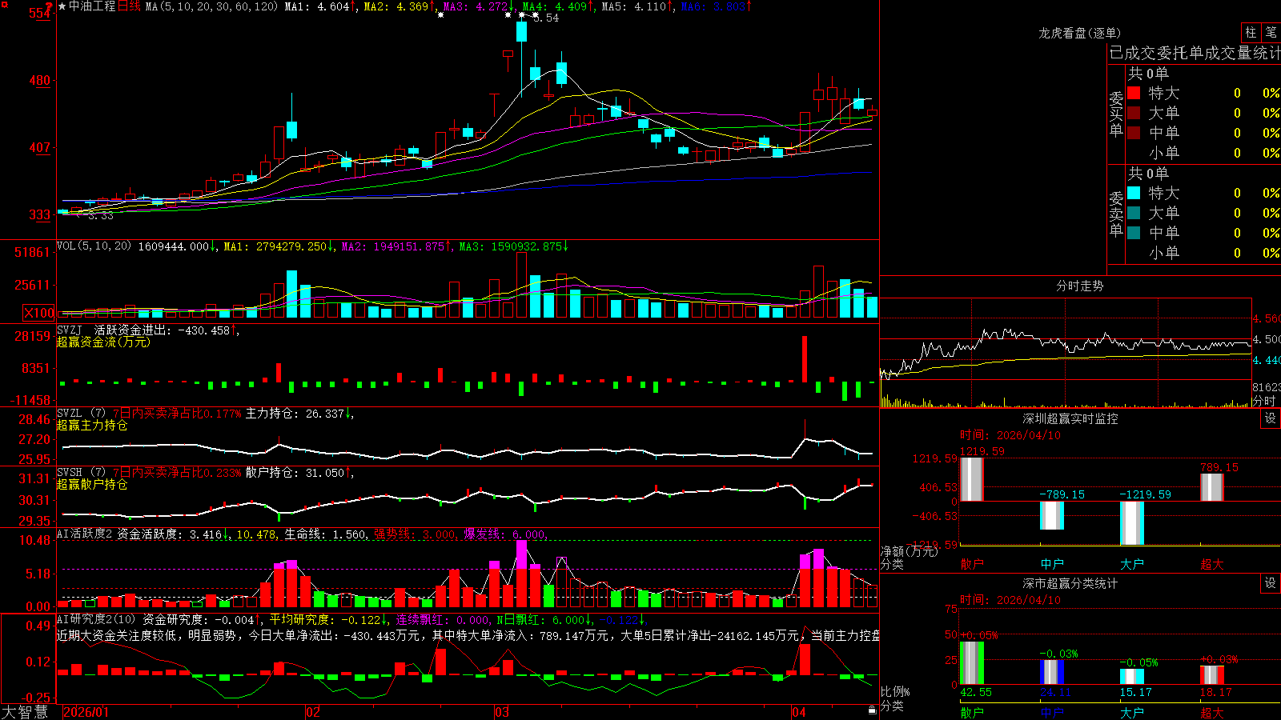
Task: Click the 委卖单 共0单 total row
Action: [x=1148, y=174]
